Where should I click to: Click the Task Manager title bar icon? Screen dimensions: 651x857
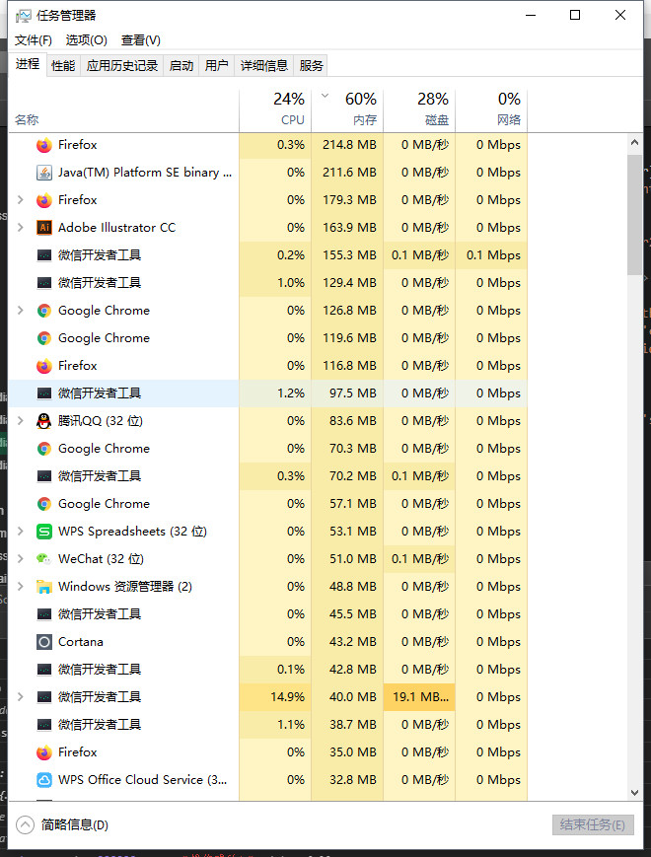[x=23, y=16]
